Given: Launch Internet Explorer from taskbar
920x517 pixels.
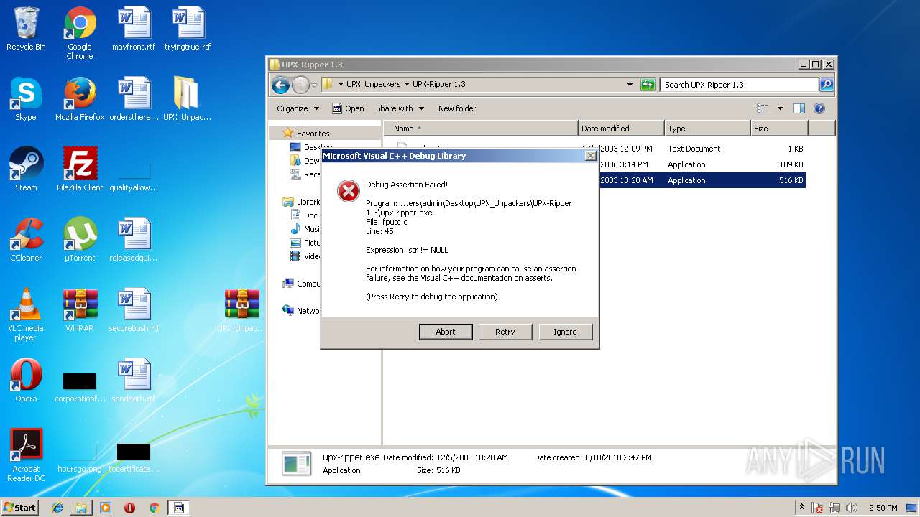Looking at the screenshot, I should coord(57,508).
